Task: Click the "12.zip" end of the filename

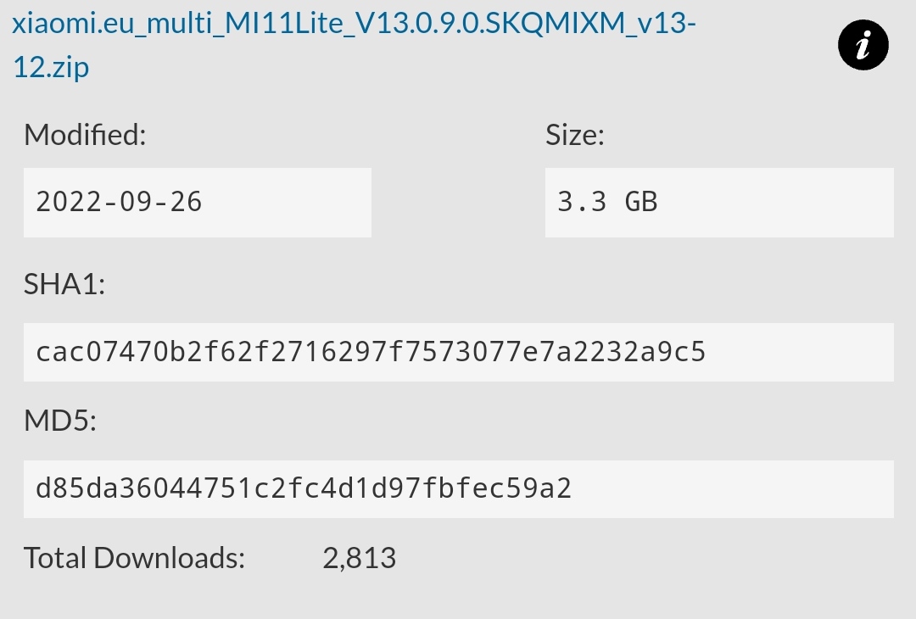Action: 51,66
